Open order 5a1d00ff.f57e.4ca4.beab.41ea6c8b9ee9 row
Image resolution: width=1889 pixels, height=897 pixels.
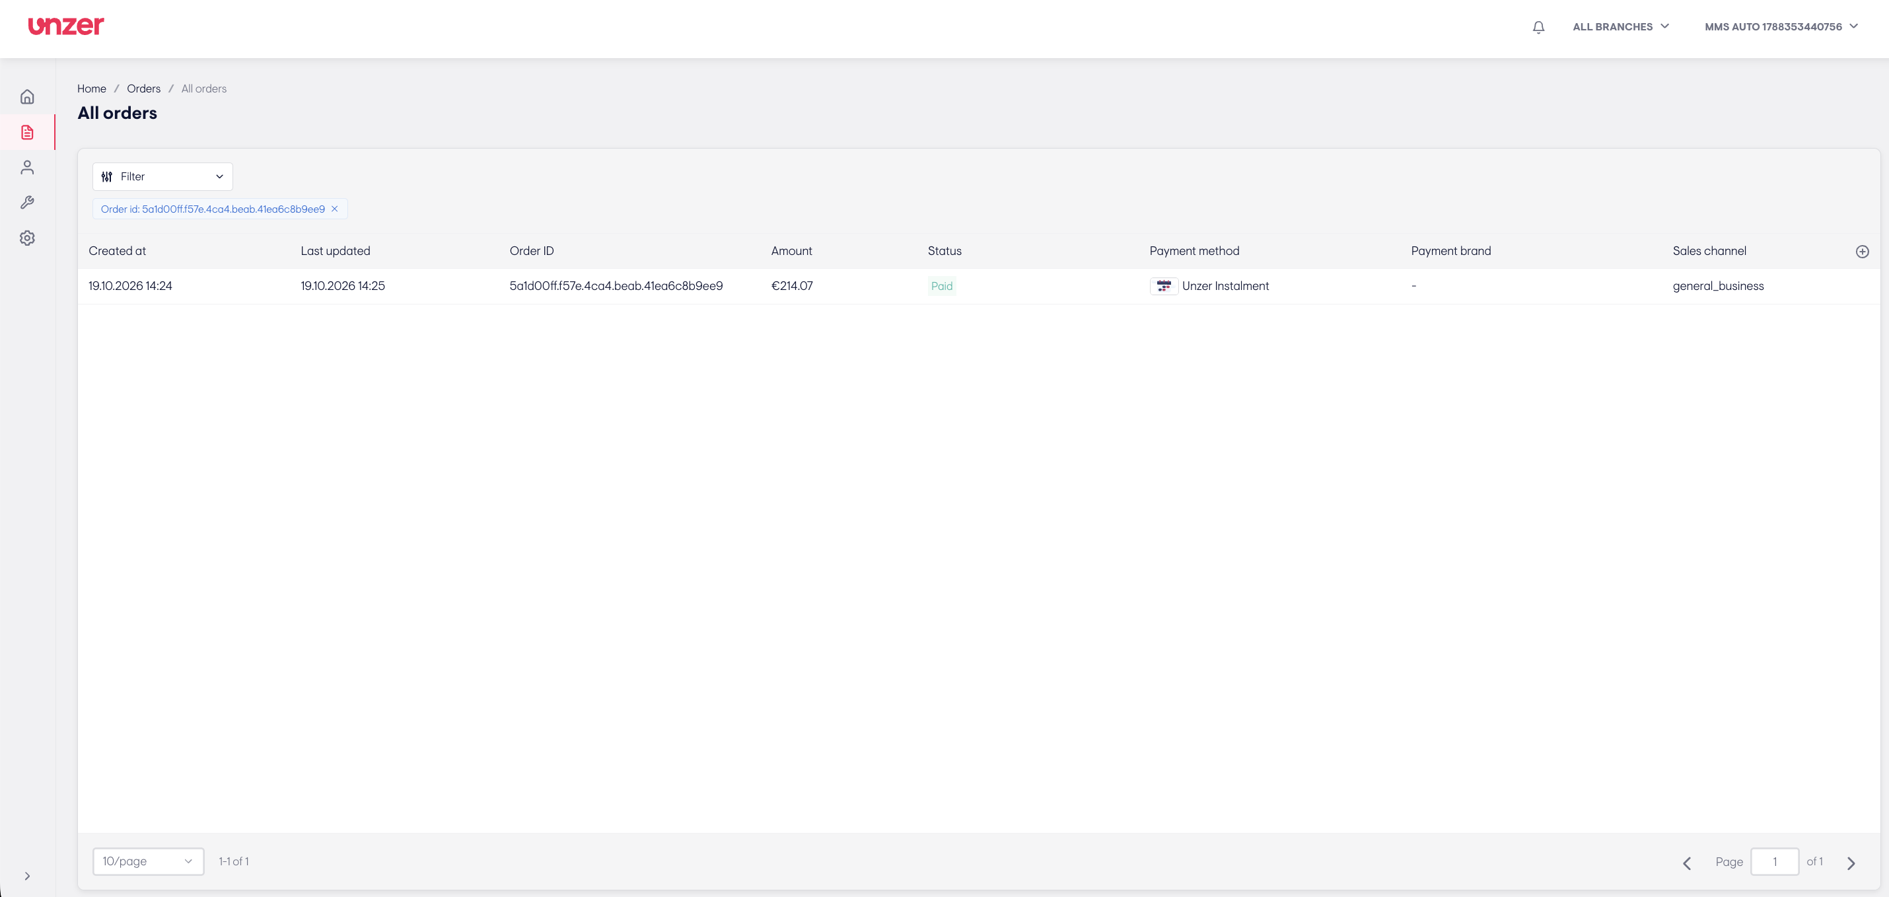point(978,286)
